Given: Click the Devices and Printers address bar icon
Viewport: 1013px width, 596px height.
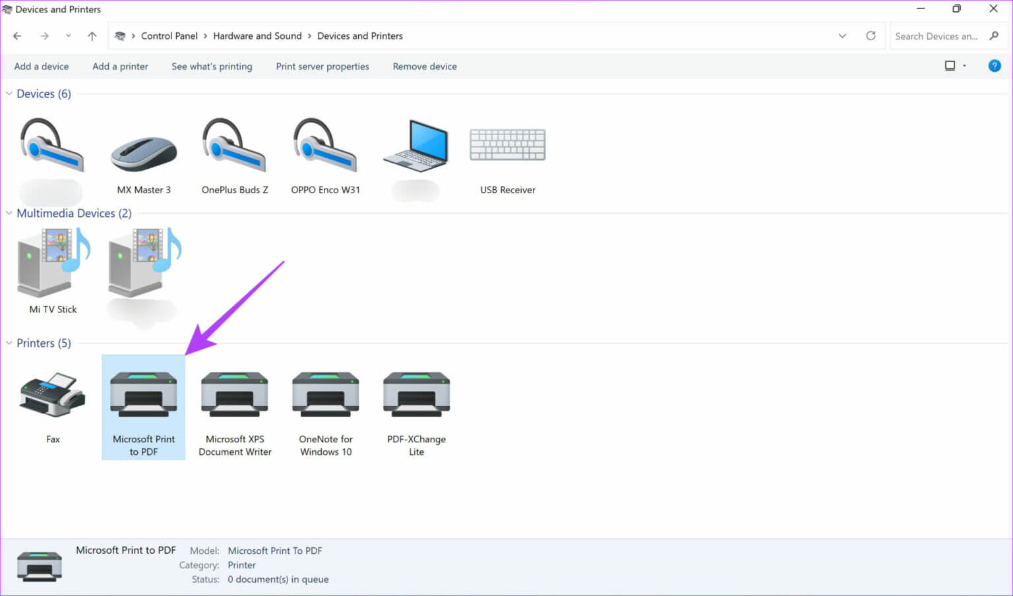Looking at the screenshot, I should pyautogui.click(x=120, y=36).
